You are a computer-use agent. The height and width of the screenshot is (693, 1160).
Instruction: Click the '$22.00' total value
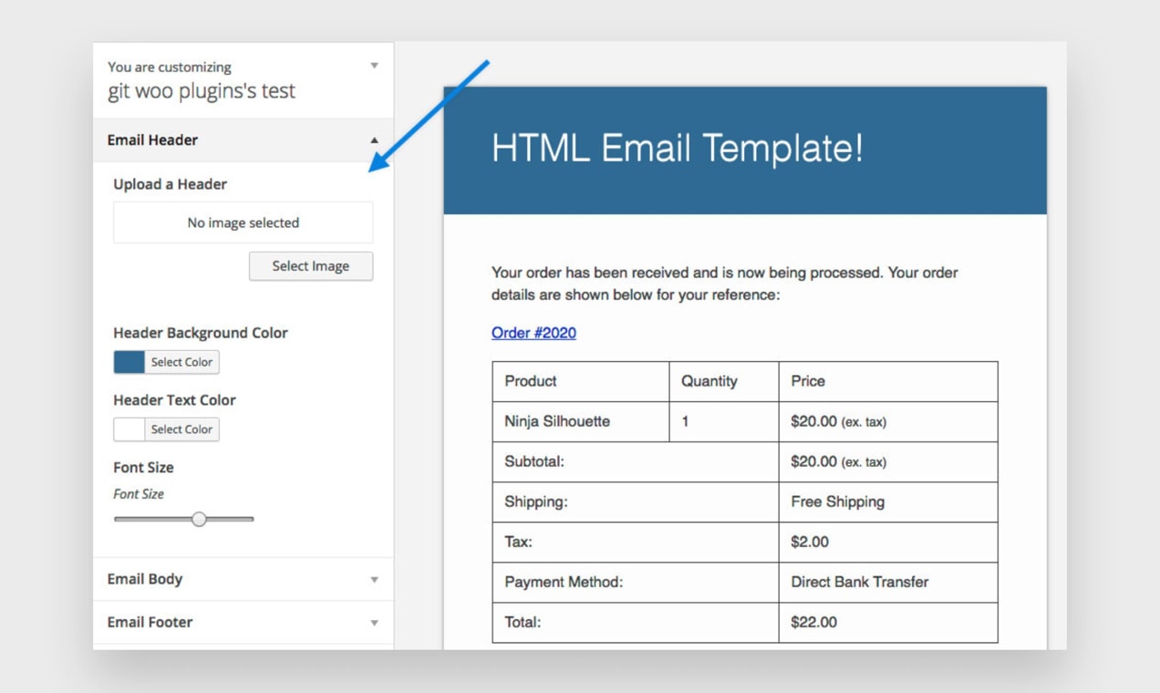[814, 623]
